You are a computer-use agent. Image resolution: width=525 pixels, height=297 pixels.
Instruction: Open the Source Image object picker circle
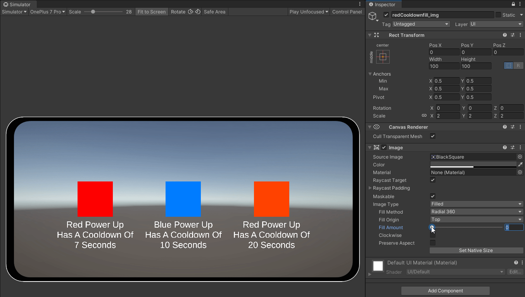coord(520,157)
